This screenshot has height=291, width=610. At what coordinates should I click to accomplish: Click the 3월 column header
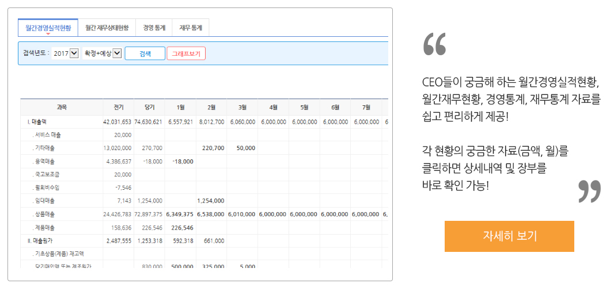(243, 107)
